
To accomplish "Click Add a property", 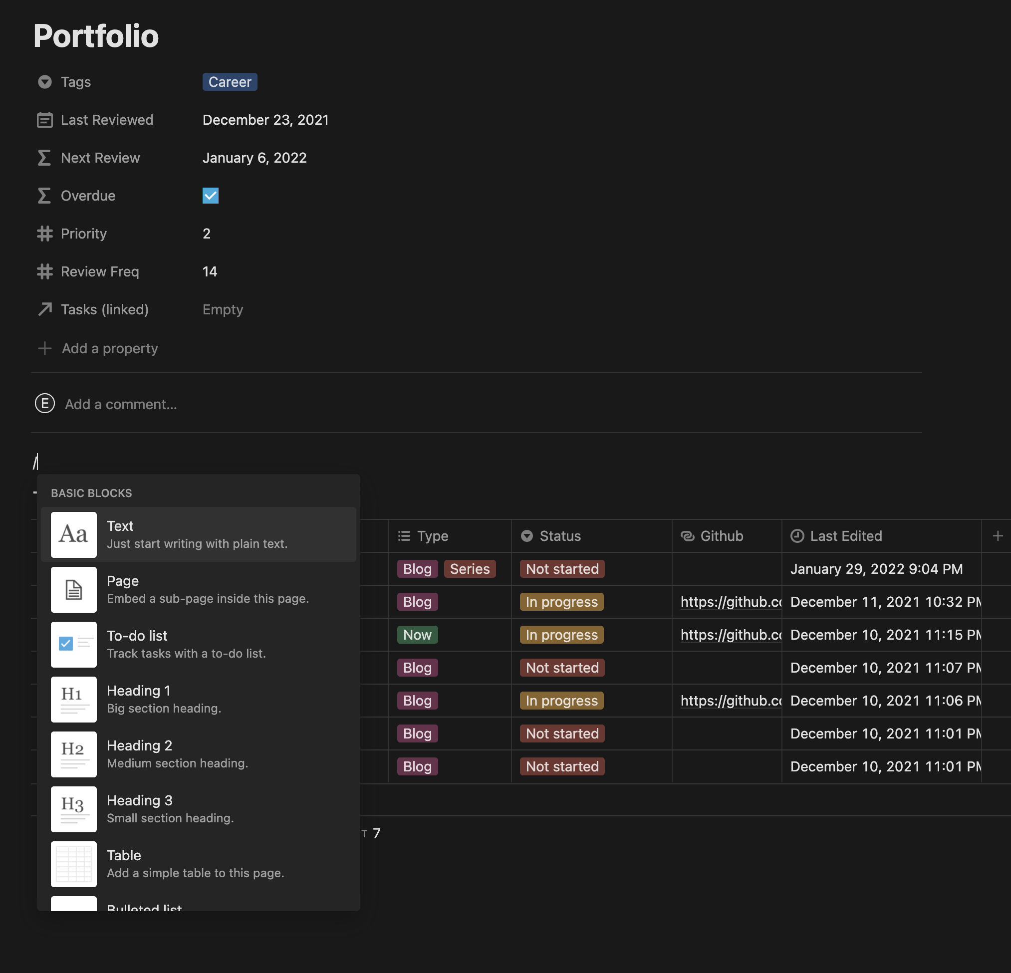I will tap(109, 348).
